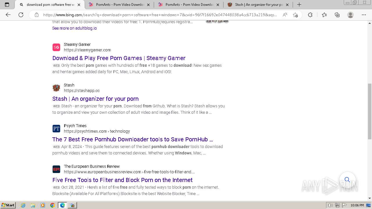This screenshot has width=372, height=209.
Task: Add this page to favorites star
Action: tap(295, 15)
